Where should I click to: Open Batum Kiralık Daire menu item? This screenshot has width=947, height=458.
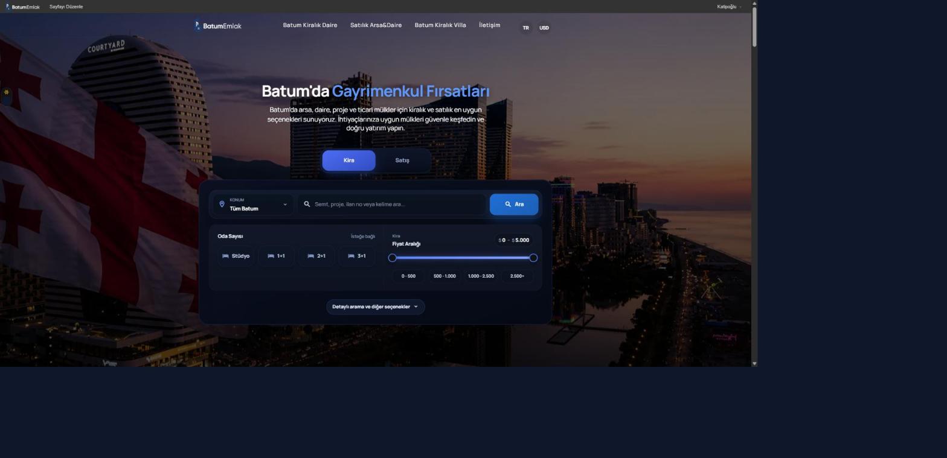point(310,25)
